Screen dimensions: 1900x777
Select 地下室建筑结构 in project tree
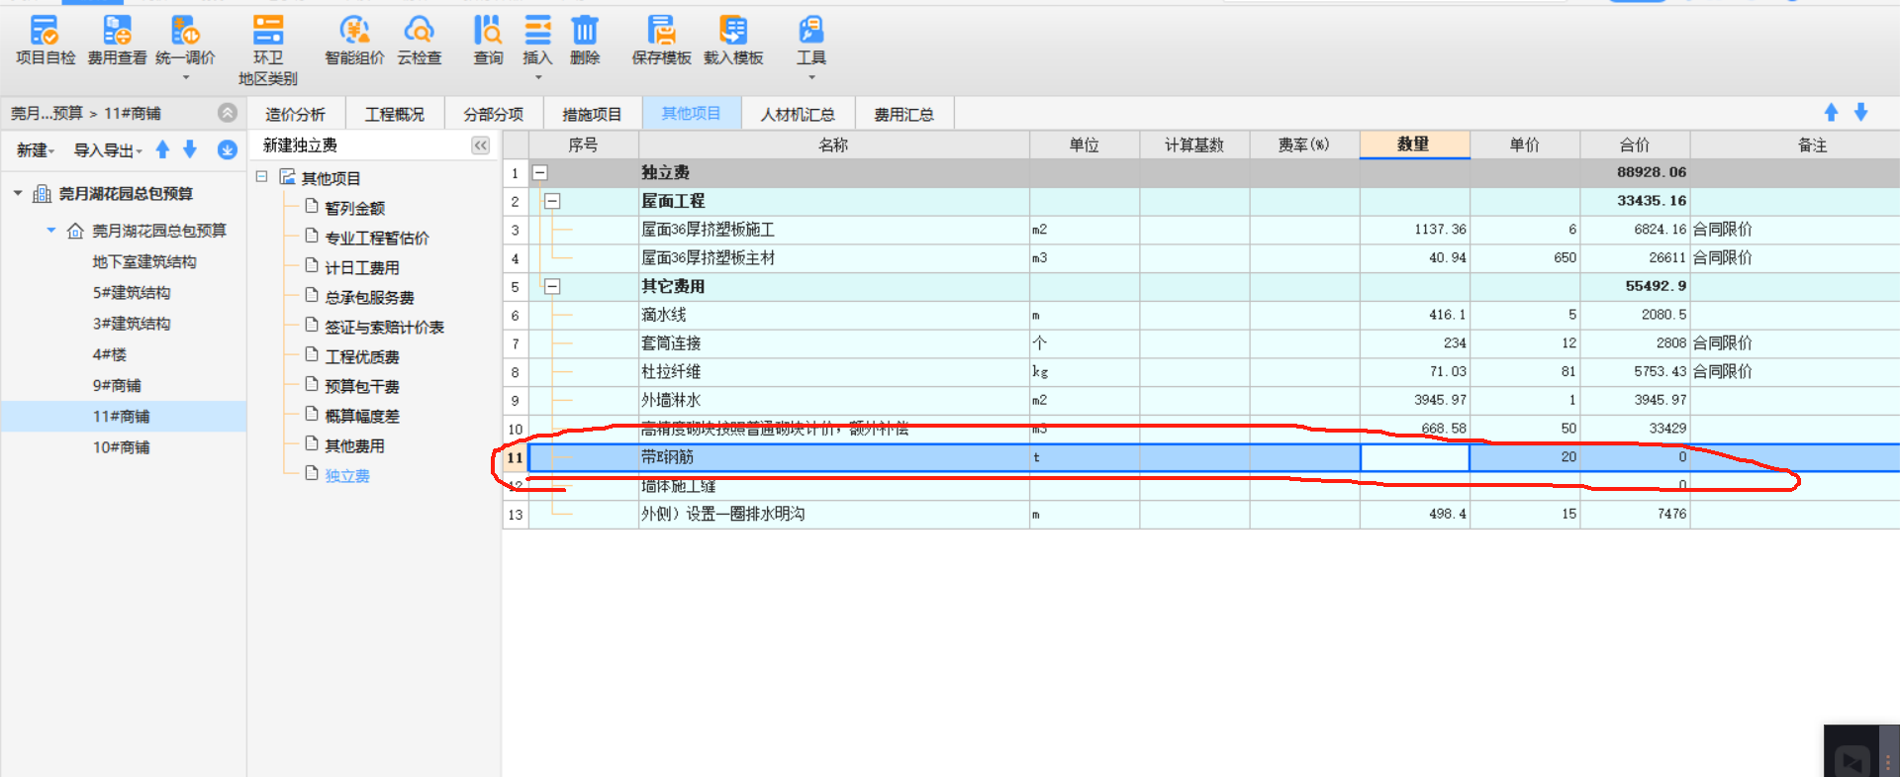tap(144, 262)
